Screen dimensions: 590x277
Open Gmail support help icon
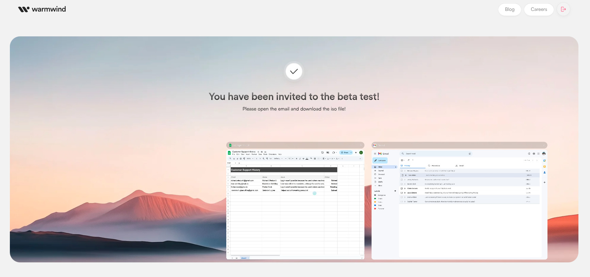[529, 154]
